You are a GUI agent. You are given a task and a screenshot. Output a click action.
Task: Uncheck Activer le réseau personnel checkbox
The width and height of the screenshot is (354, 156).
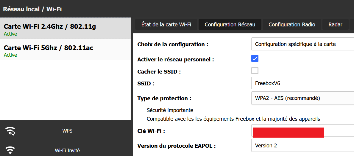[255, 59]
